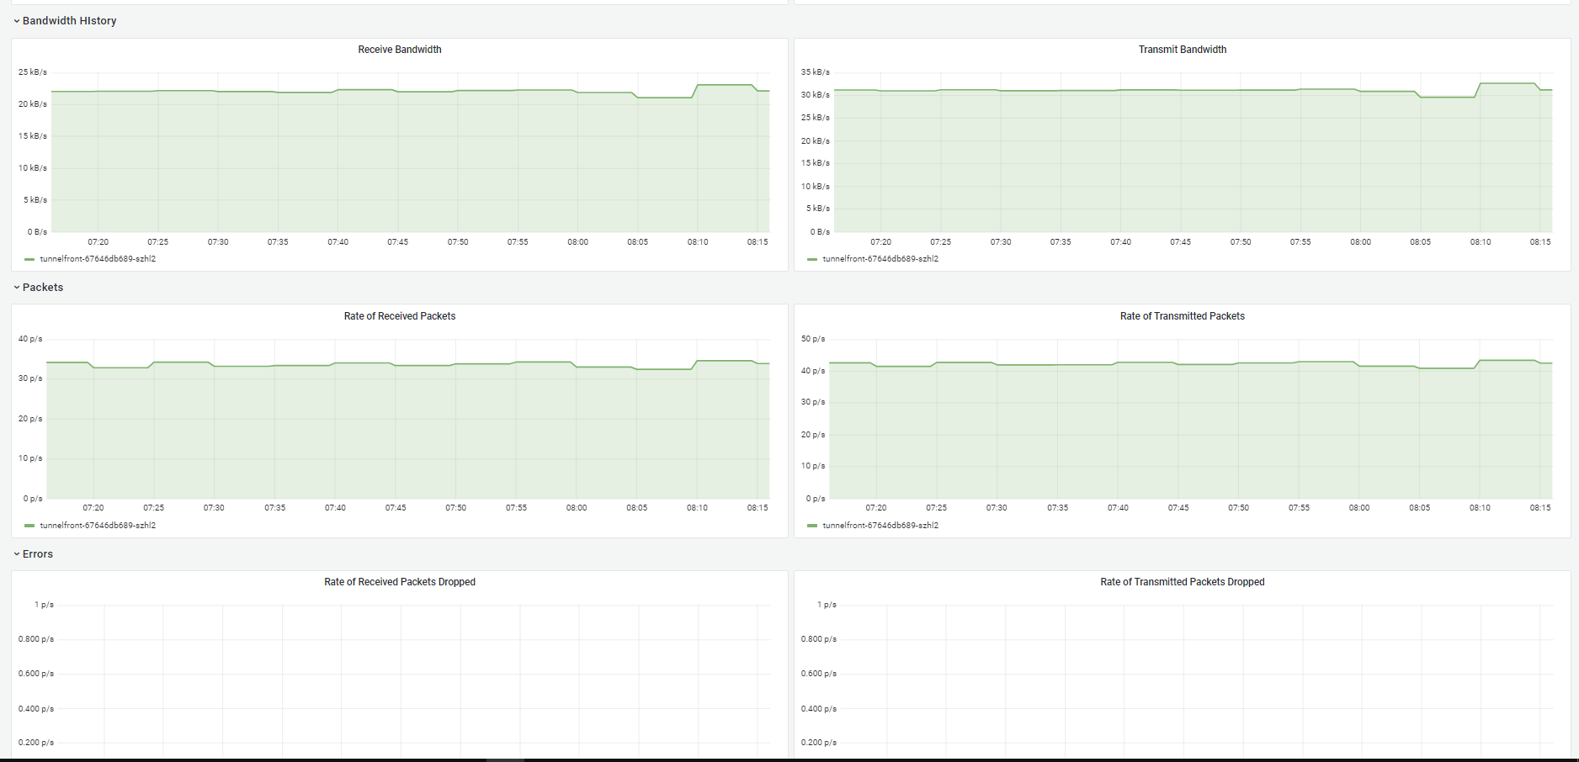Viewport: 1579px width, 762px height.
Task: Click Rate of Received Packets legend swatch
Action: point(29,526)
